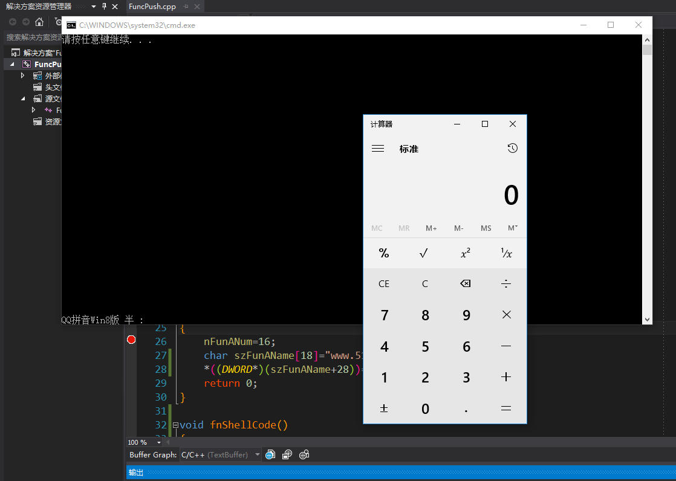Image resolution: width=676 pixels, height=481 pixels.
Task: Open the Solution Explorer window options dropdown arrow
Action: [x=94, y=7]
